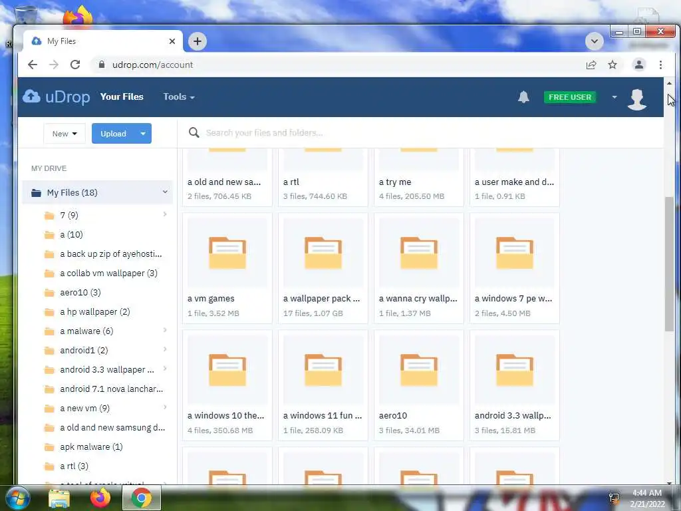Open the New dropdown button
Image resolution: width=681 pixels, height=511 pixels.
tap(65, 133)
